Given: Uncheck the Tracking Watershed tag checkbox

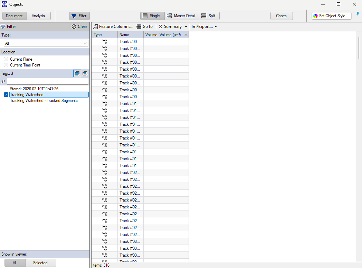Looking at the screenshot, I should tap(6, 94).
